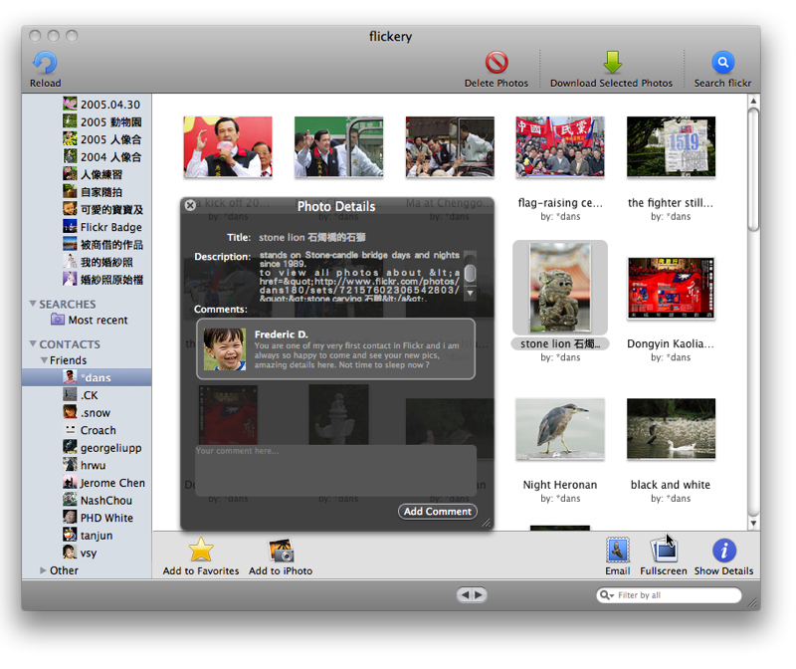Select the *dans contact
796x669 pixels.
87,377
